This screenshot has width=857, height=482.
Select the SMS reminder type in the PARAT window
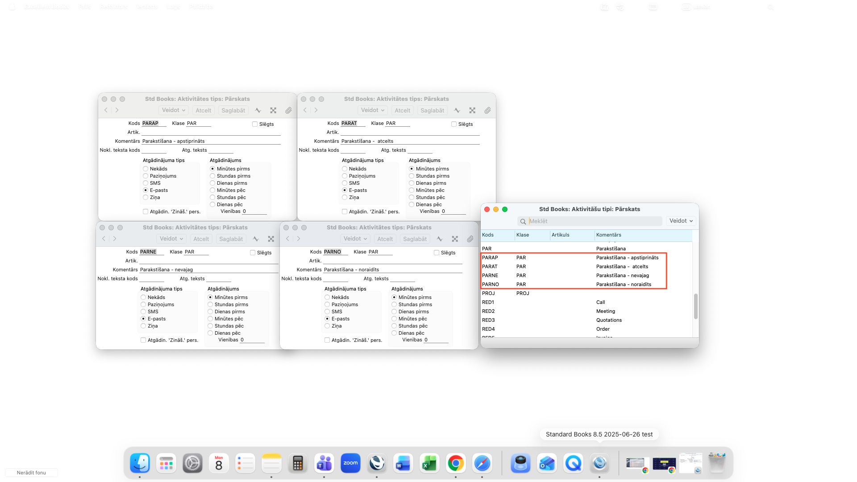[x=345, y=183]
